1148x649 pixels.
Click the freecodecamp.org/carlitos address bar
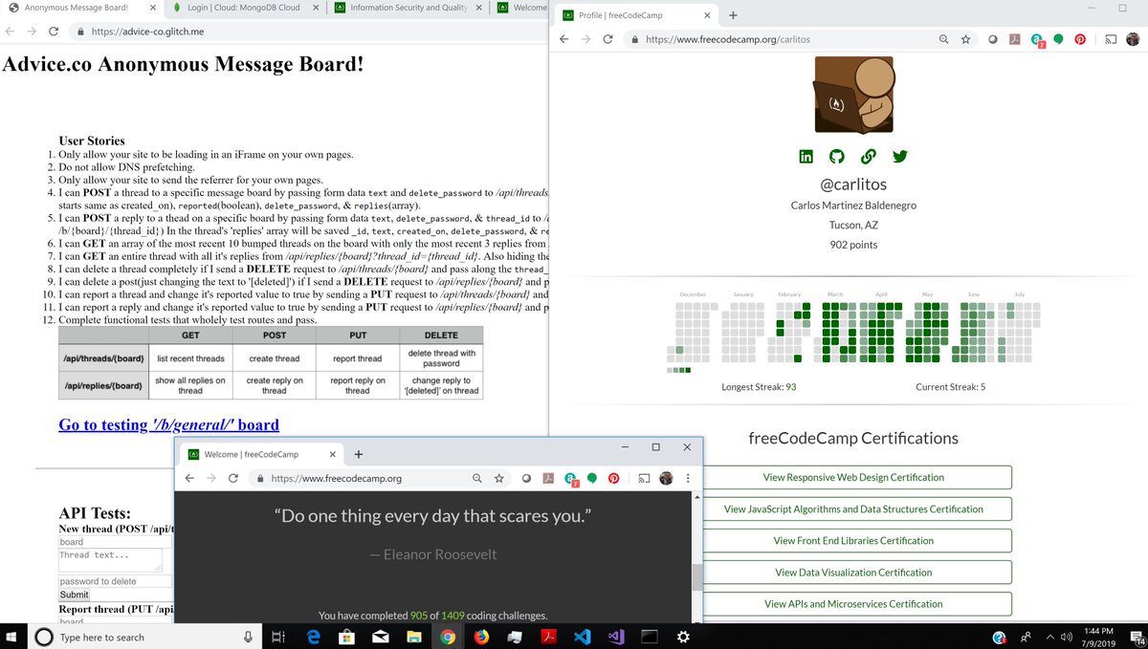(784, 39)
